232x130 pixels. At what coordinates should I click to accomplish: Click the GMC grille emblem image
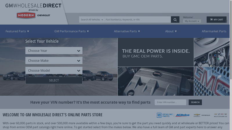coord(212,81)
